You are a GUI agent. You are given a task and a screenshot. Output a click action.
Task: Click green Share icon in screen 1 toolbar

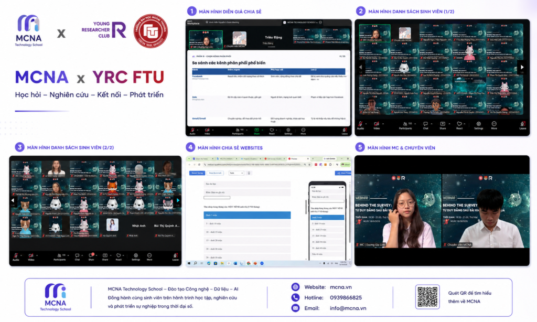[256, 131]
